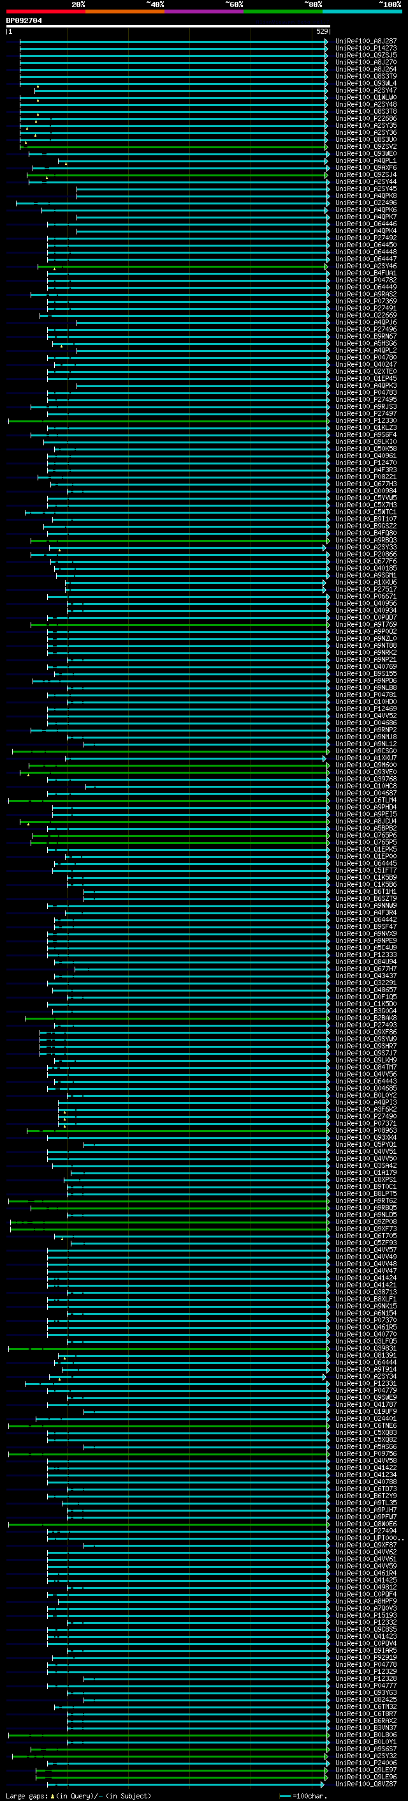Click the query end position 529
The width and height of the screenshot is (408, 1801).
(x=322, y=31)
